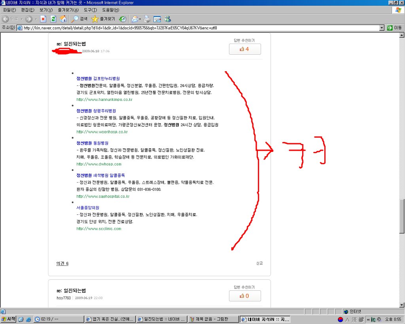This screenshot has height=324, width=405.
Task: Click the hsy7760 author name
Action: (x=64, y=298)
